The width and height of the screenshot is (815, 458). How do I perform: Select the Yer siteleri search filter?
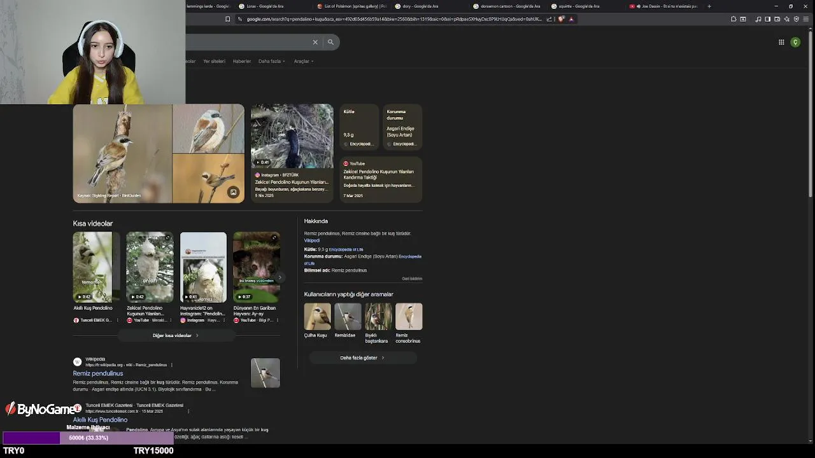[x=214, y=61]
